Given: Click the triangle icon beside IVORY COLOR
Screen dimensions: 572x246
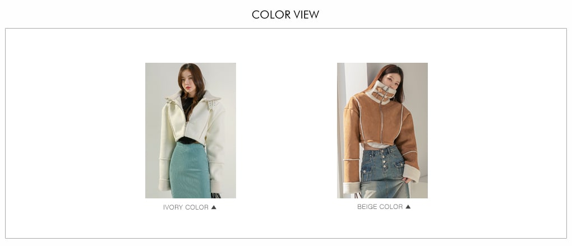Looking at the screenshot, I should [214, 207].
